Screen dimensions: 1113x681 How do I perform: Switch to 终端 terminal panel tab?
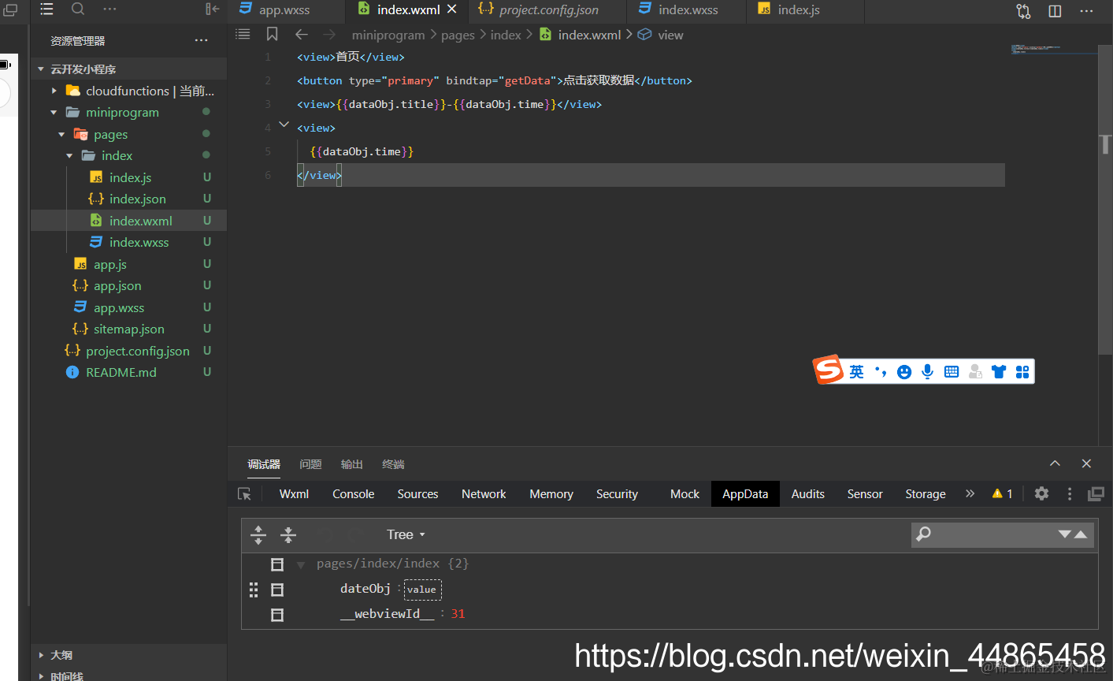point(393,464)
